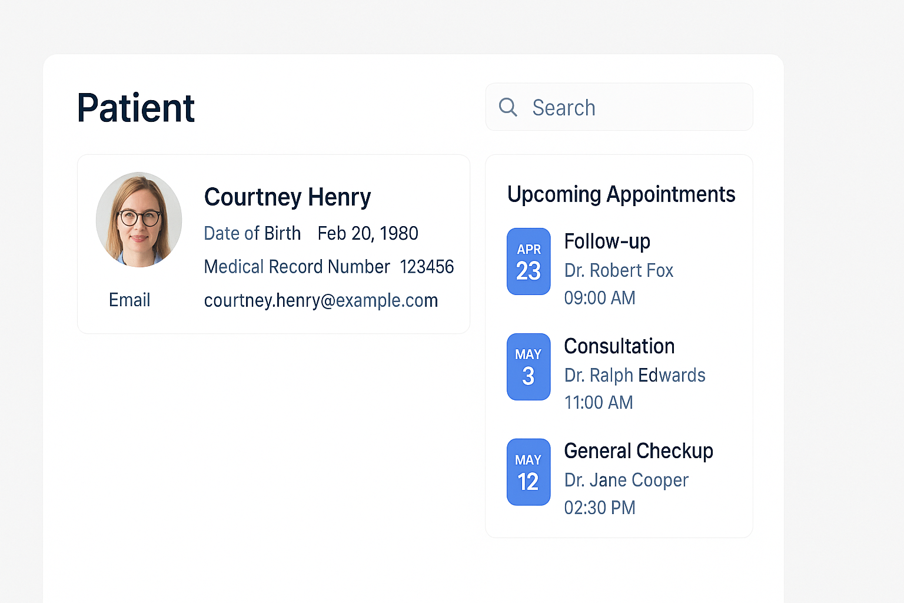The width and height of the screenshot is (904, 603).
Task: Open the email courtney.henry@example.com
Action: [321, 300]
